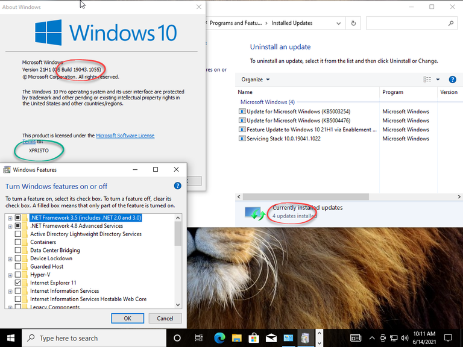Open network status tray icon
Screen dimensions: 463x347
point(394,338)
